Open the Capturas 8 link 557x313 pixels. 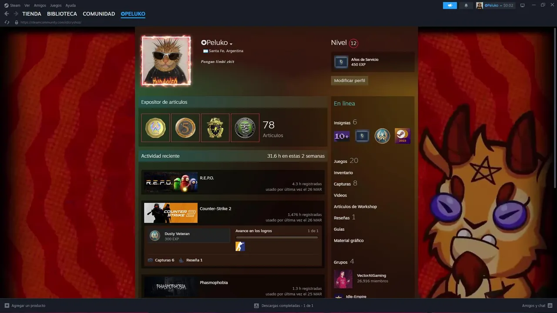point(346,183)
